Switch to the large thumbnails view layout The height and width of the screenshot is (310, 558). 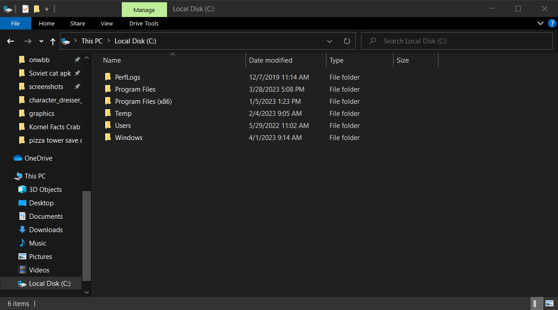[549, 304]
